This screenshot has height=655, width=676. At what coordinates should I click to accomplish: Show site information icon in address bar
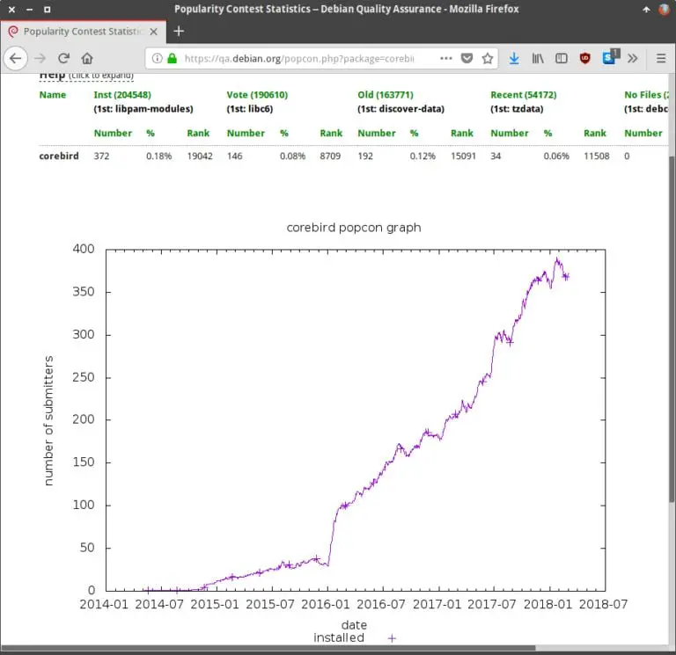click(x=157, y=58)
